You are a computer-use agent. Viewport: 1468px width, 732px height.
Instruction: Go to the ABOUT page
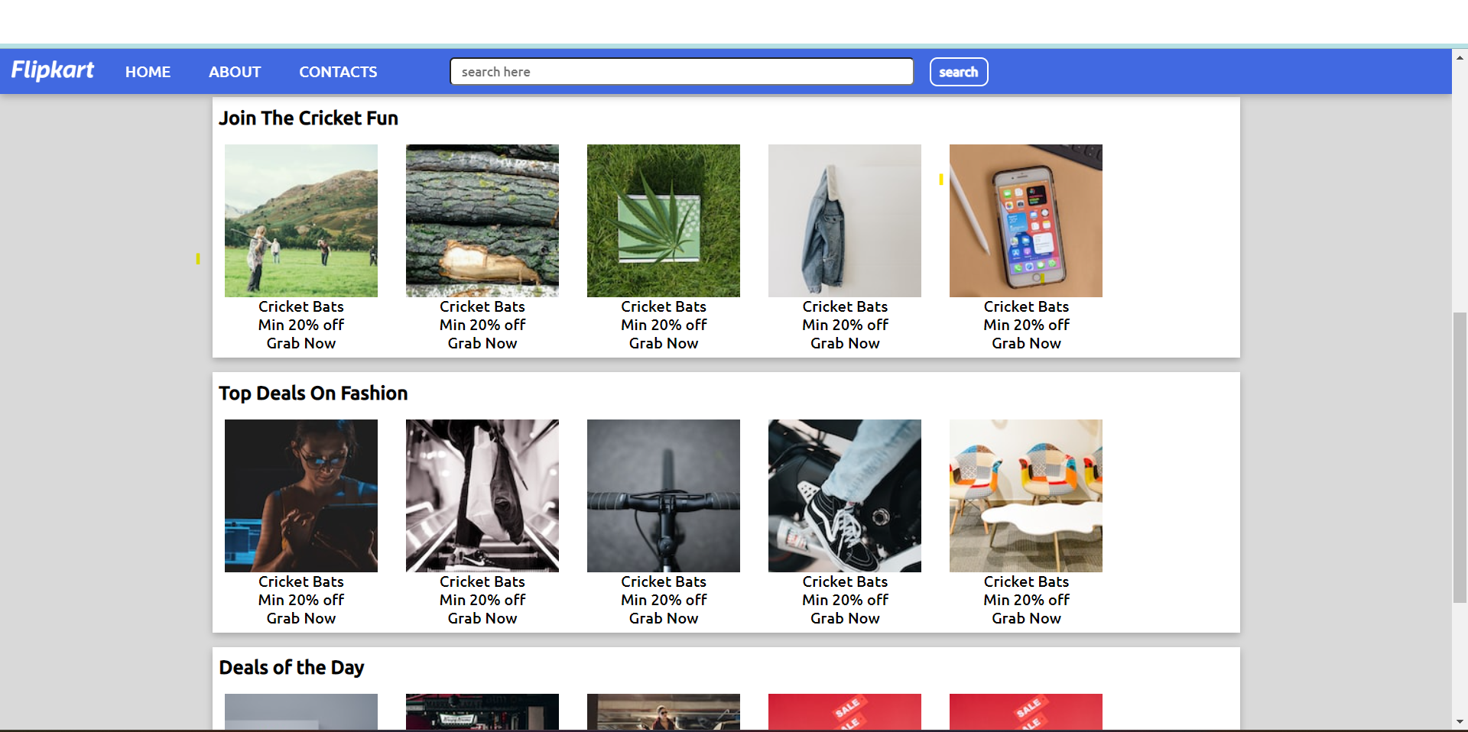click(x=235, y=72)
